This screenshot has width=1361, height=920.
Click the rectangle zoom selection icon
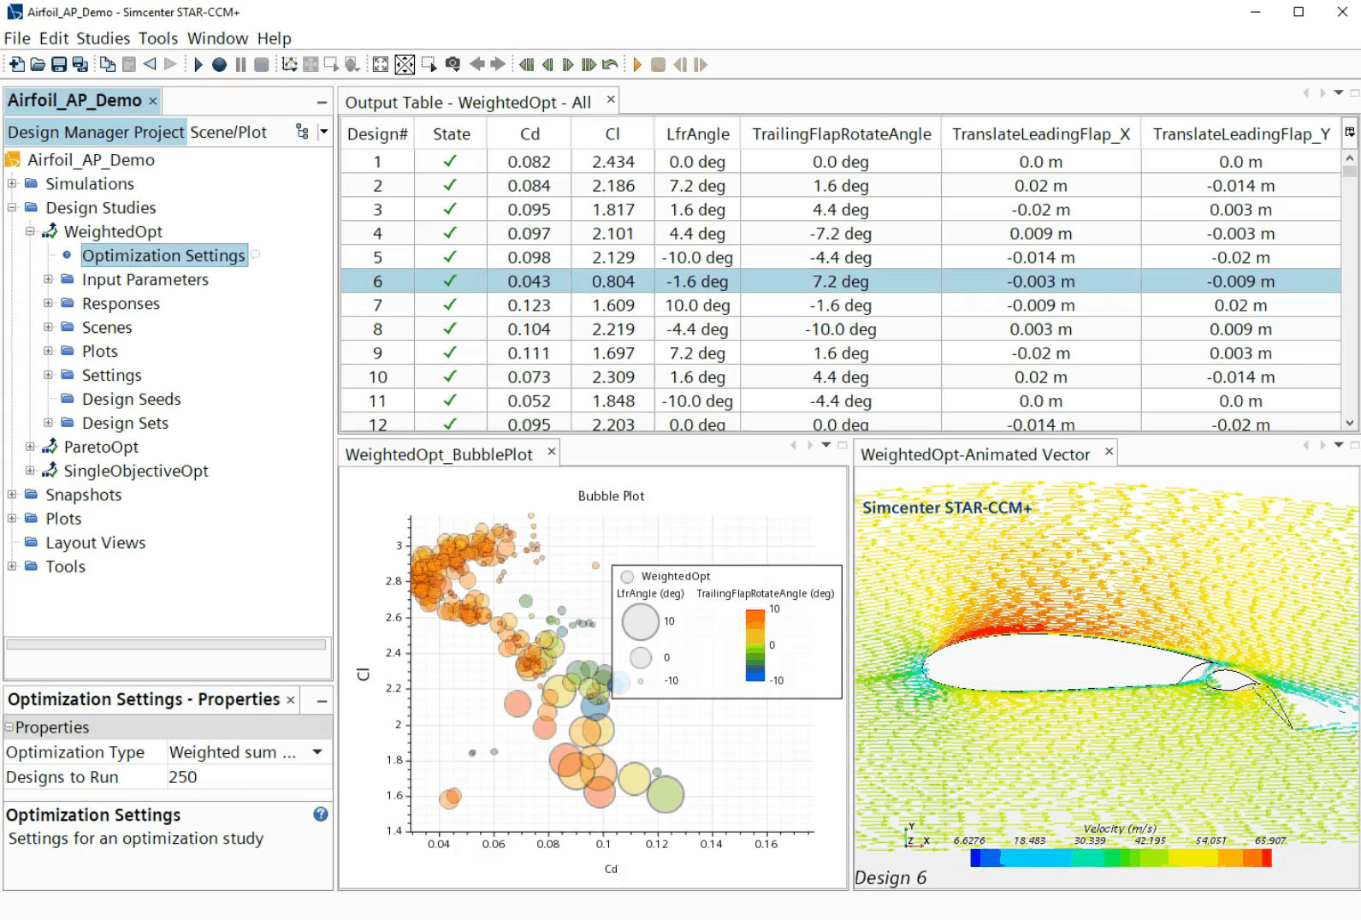point(429,64)
